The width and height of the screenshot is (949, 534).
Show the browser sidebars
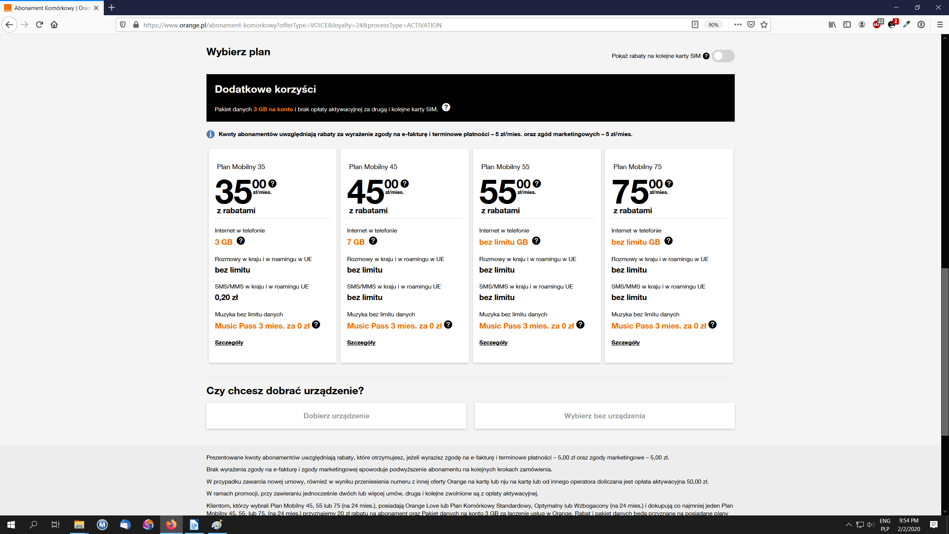coord(847,25)
